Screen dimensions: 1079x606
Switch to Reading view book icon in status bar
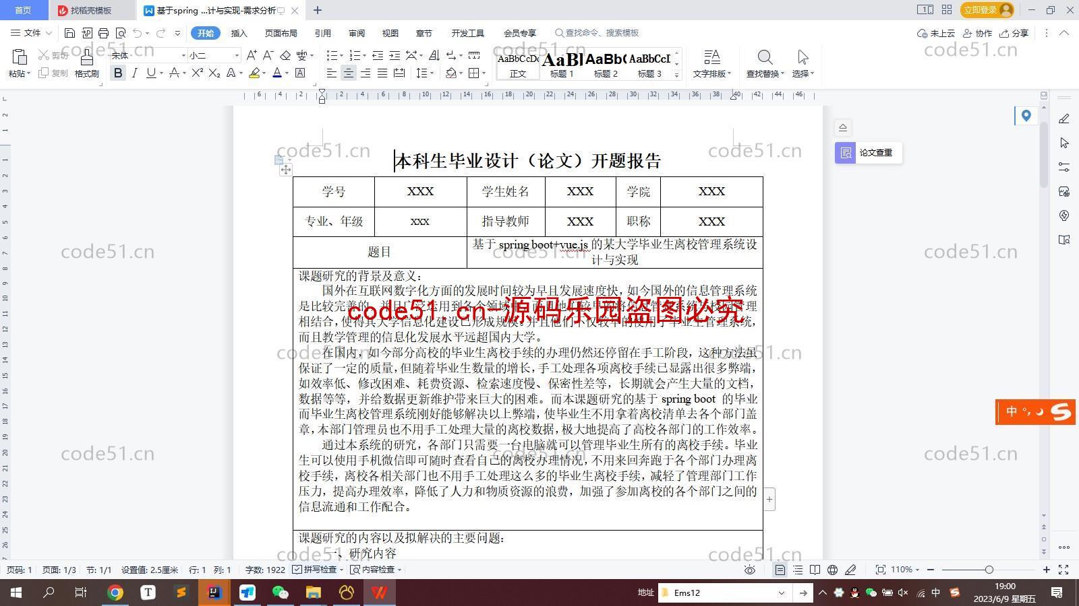point(815,570)
